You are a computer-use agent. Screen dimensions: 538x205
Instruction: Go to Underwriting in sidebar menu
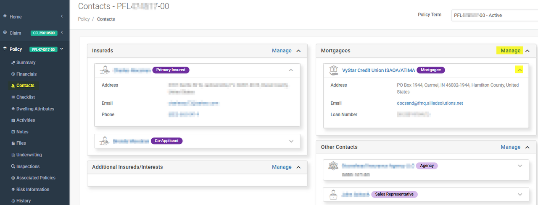click(x=29, y=155)
